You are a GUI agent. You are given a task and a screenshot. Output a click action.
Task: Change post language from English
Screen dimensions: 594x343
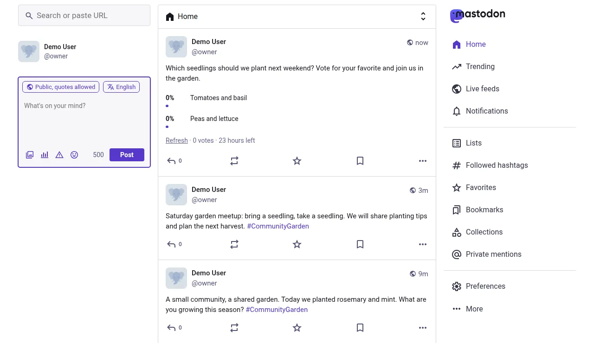pos(121,87)
